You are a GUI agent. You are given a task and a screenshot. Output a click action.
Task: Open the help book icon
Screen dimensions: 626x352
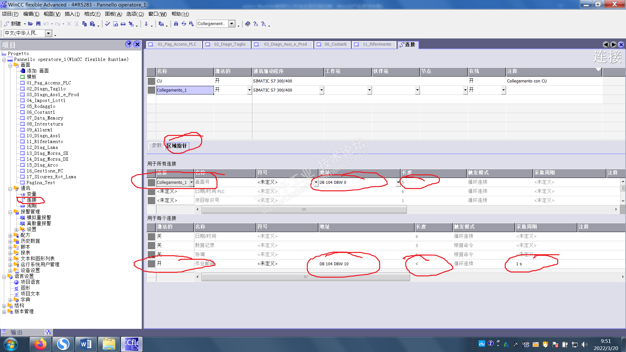pyautogui.click(x=248, y=24)
